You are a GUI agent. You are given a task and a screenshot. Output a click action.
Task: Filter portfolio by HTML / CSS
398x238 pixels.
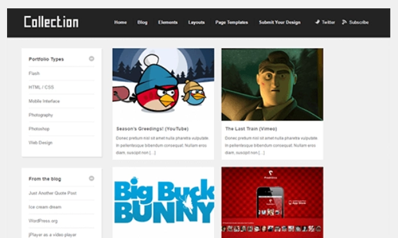(x=41, y=87)
